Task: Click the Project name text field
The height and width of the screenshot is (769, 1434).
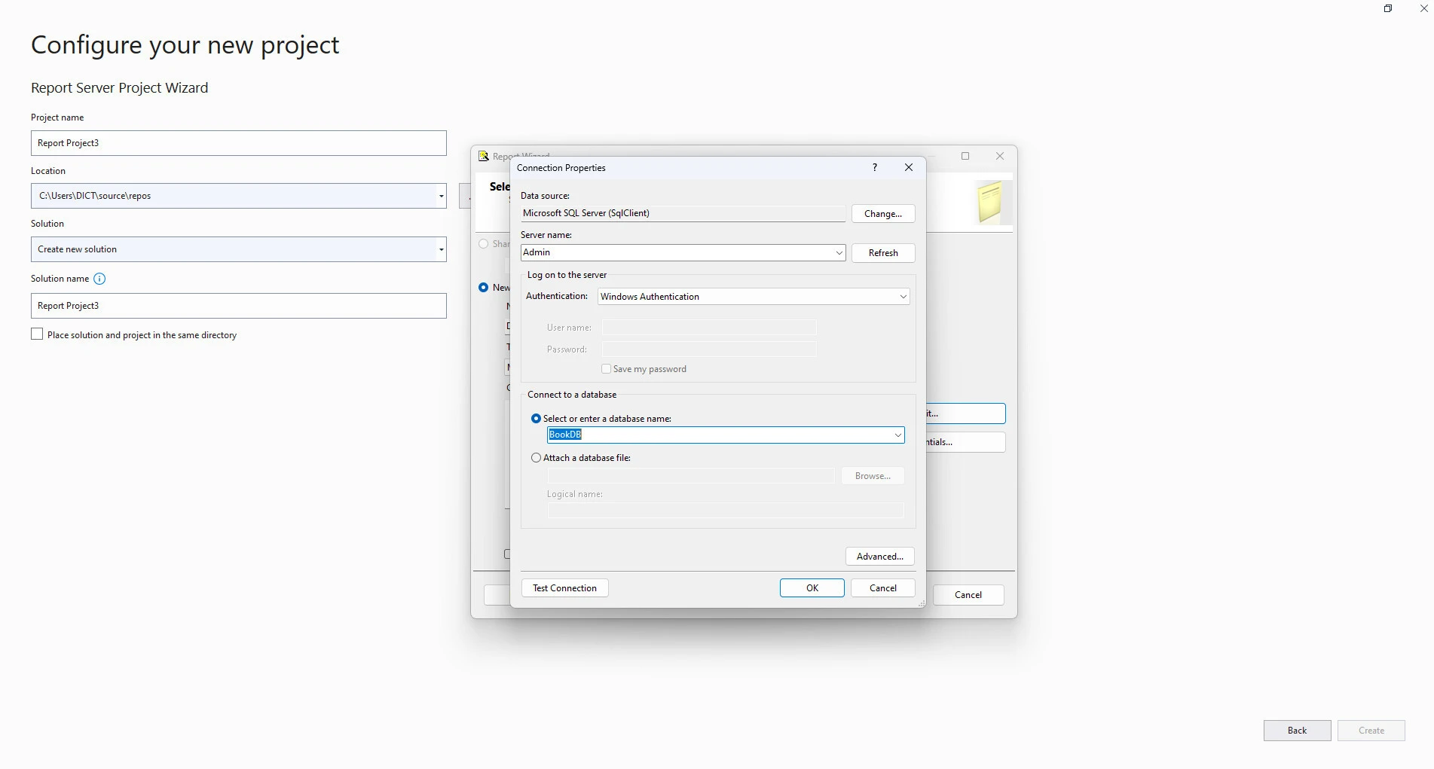Action: click(238, 143)
